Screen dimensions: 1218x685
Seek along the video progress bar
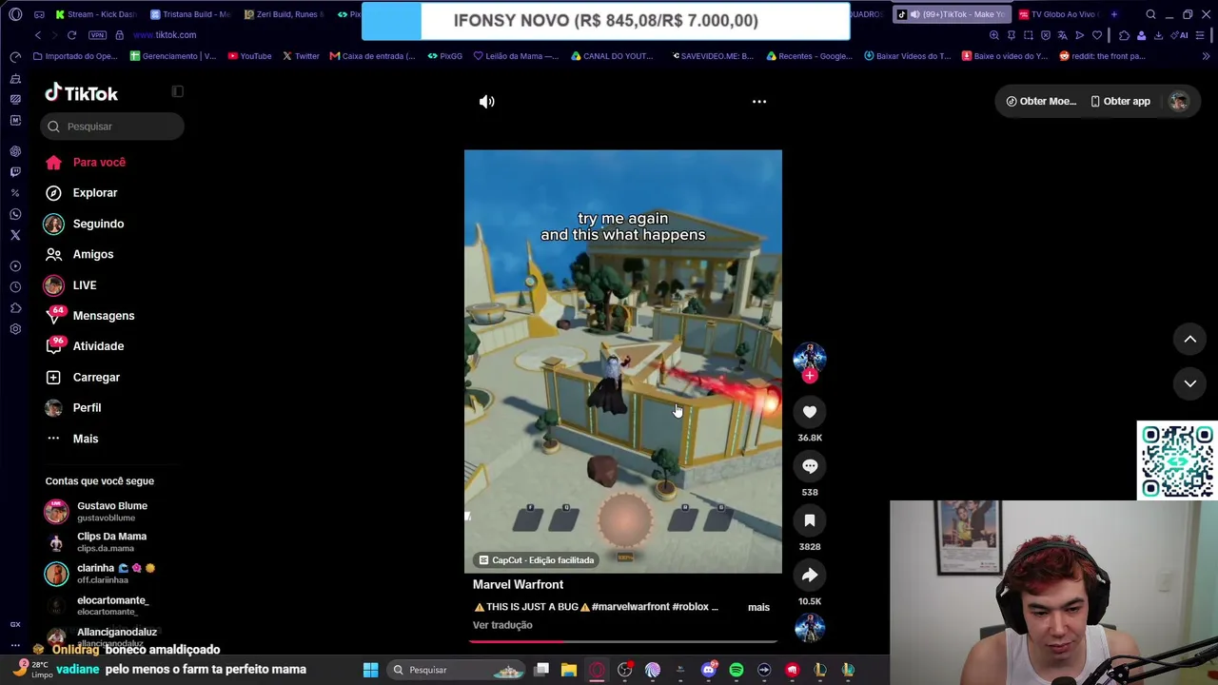tap(623, 641)
